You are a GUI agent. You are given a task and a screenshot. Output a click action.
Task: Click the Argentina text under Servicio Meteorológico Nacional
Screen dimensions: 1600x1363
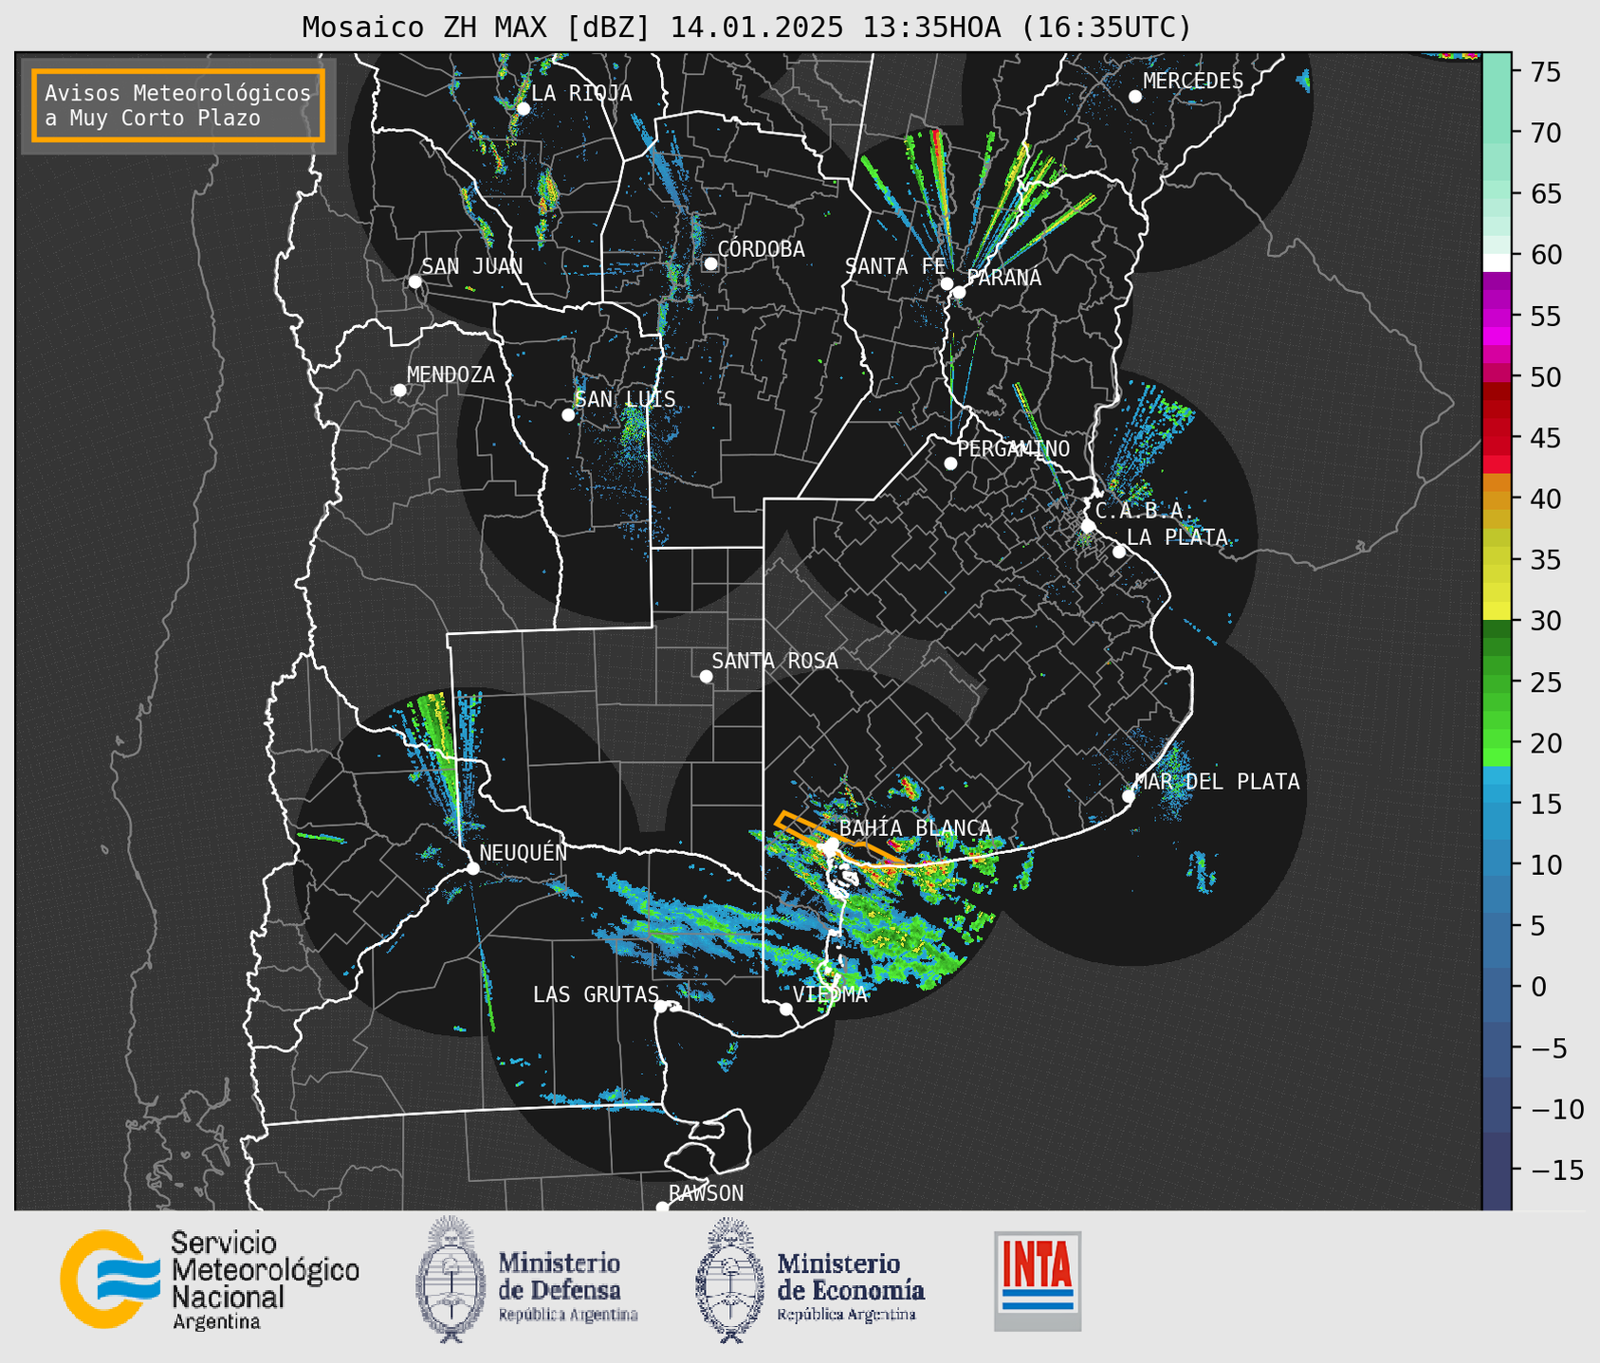pos(216,1321)
